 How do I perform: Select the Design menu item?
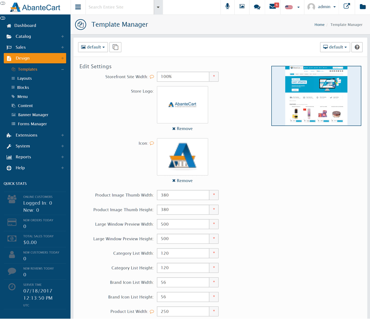tap(35, 58)
